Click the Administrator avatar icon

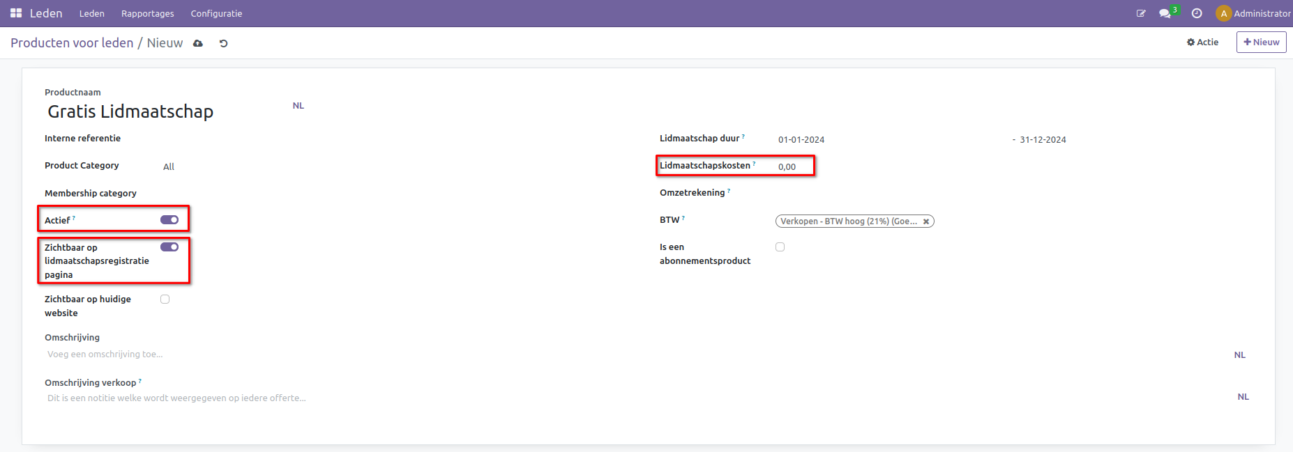coord(1223,13)
